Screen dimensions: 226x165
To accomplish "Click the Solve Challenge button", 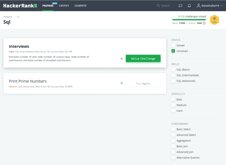I will click(x=143, y=59).
